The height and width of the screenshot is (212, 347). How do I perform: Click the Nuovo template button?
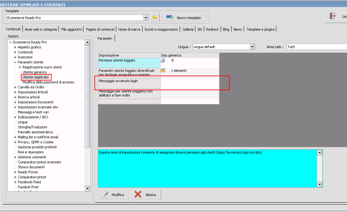(x=184, y=17)
